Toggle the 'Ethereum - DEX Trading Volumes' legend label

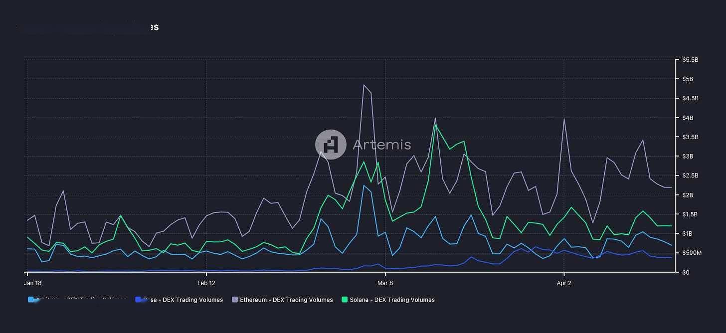pos(286,300)
